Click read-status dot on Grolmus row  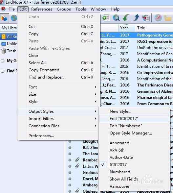[70, 172]
